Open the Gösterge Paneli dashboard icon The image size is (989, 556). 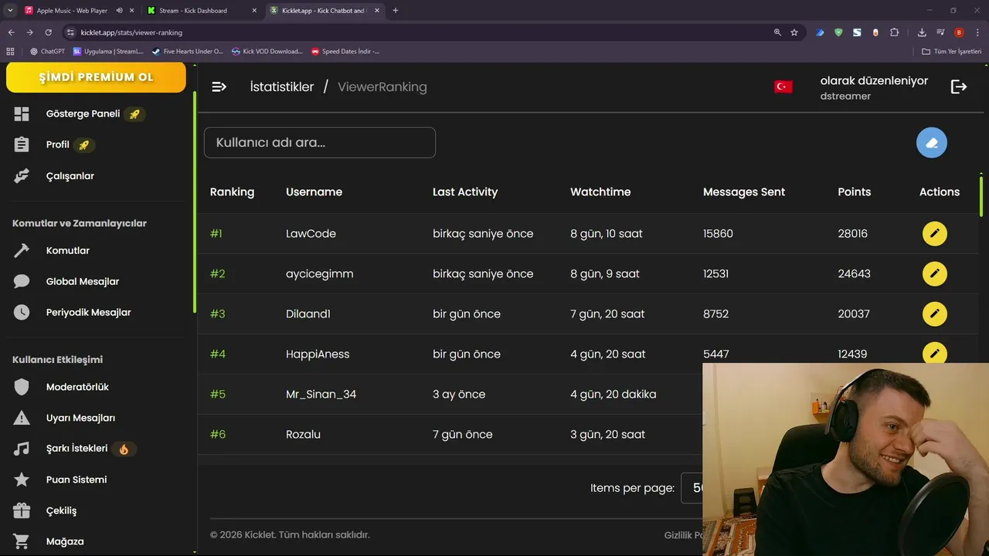pos(22,114)
